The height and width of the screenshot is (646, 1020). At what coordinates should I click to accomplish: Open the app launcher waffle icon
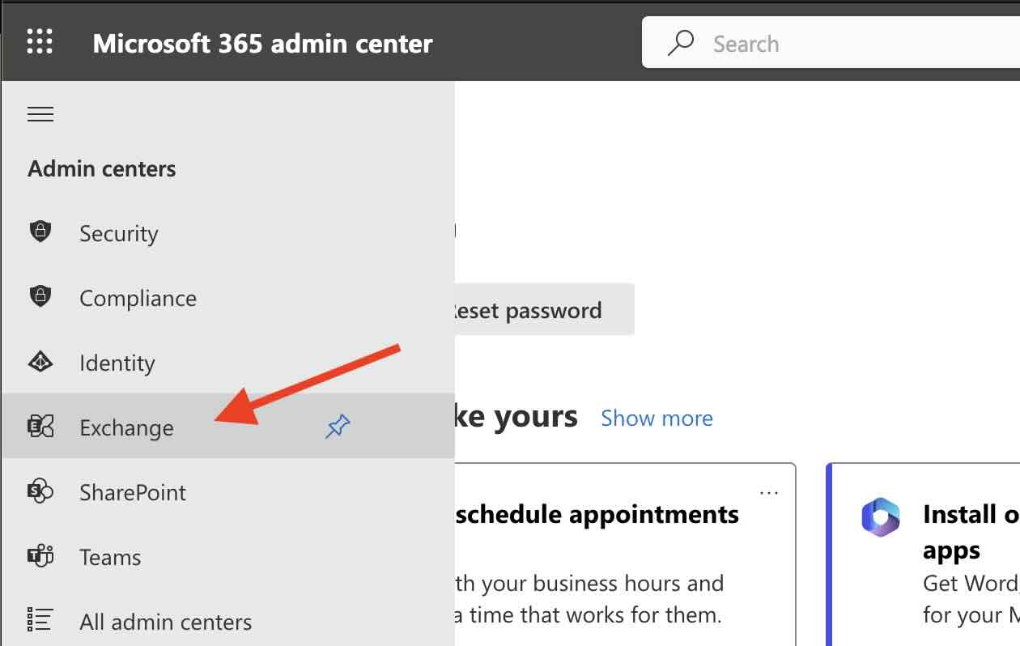click(38, 42)
